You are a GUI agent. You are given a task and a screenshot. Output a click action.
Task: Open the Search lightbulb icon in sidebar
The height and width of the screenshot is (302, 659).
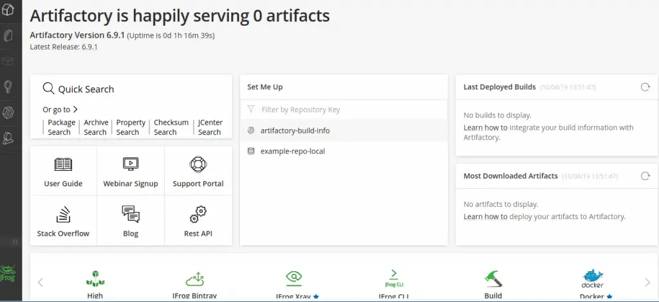8,87
